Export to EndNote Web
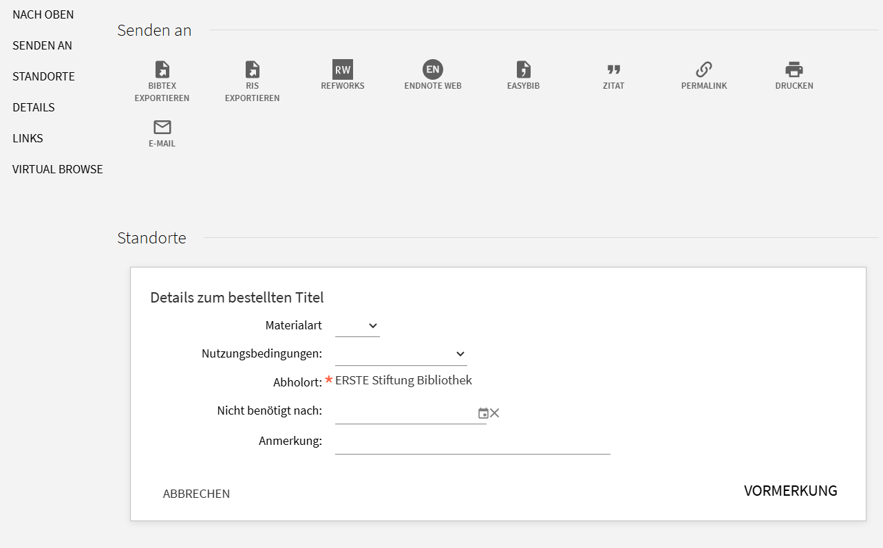The image size is (883, 548). coord(433,69)
